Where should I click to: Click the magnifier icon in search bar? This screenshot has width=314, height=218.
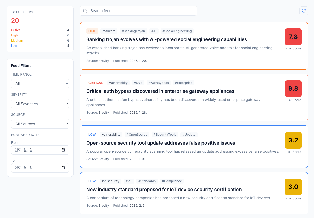[85, 11]
